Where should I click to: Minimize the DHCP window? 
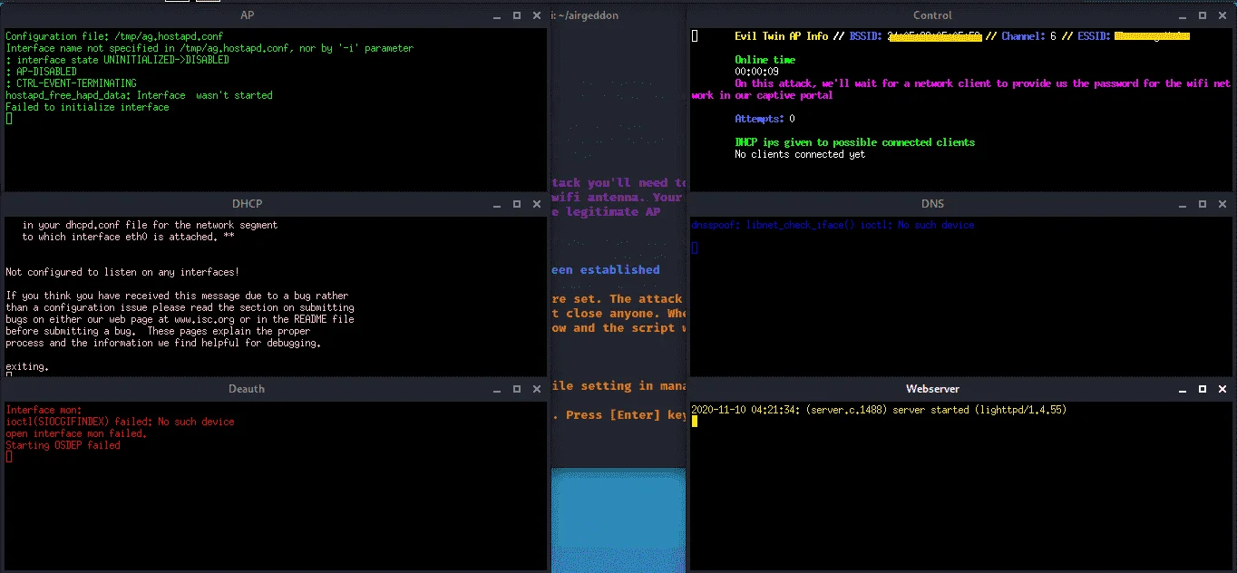499,205
